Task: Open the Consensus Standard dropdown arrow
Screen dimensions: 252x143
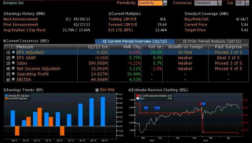Action: click(220, 3)
